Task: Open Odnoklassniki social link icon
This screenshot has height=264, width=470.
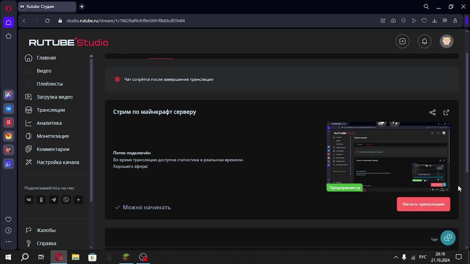Action: (x=41, y=200)
